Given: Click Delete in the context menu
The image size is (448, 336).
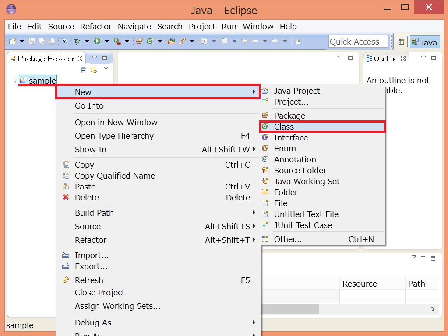Looking at the screenshot, I should (158, 198).
